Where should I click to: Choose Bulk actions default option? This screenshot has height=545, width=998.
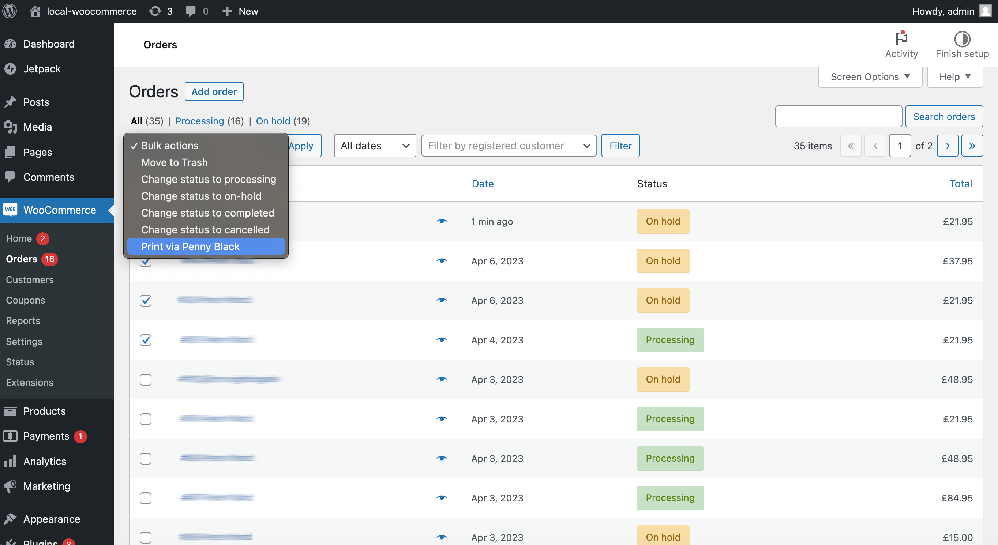pos(206,146)
